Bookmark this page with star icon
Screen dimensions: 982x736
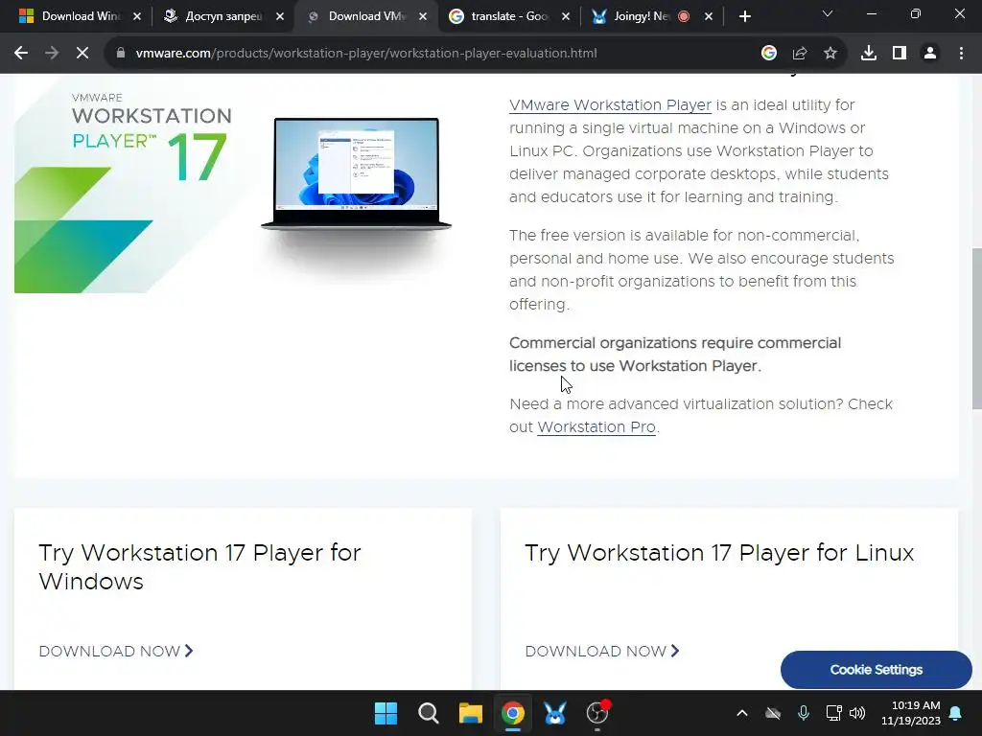(830, 54)
